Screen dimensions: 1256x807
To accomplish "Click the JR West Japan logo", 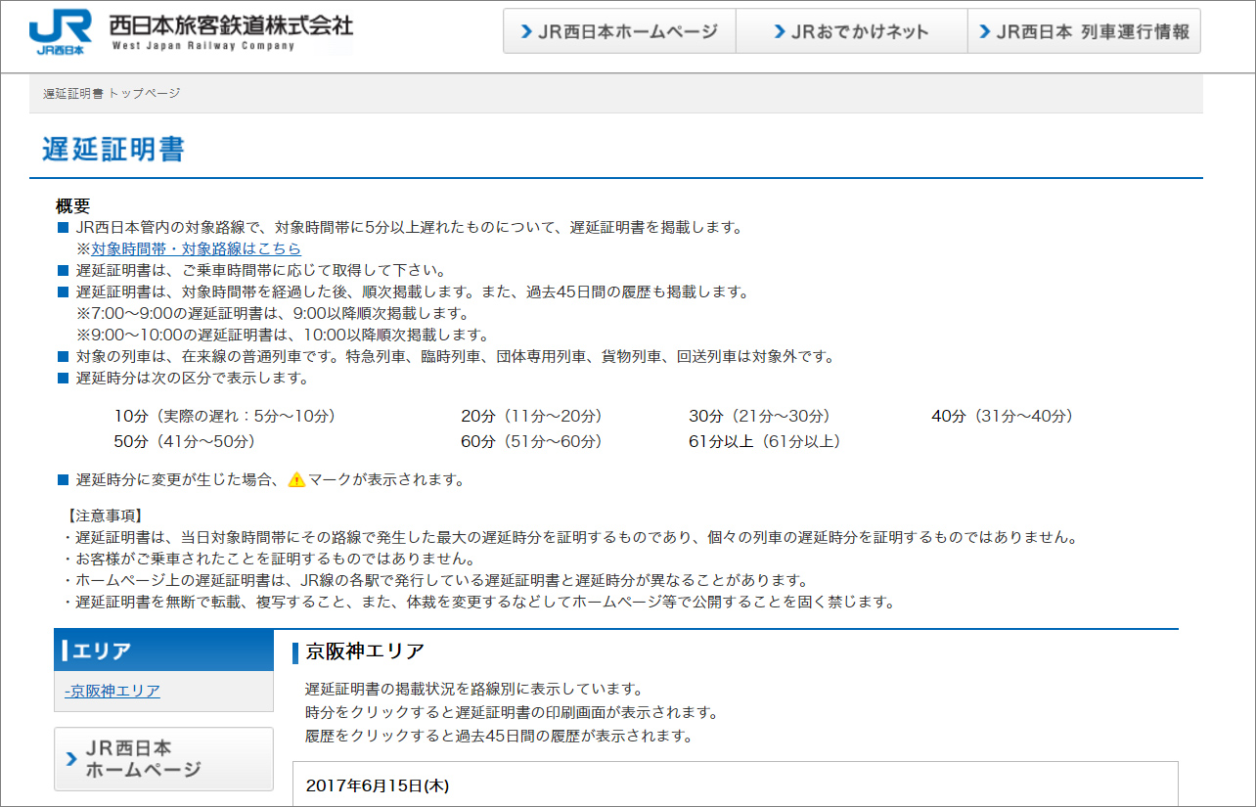I will (62, 31).
